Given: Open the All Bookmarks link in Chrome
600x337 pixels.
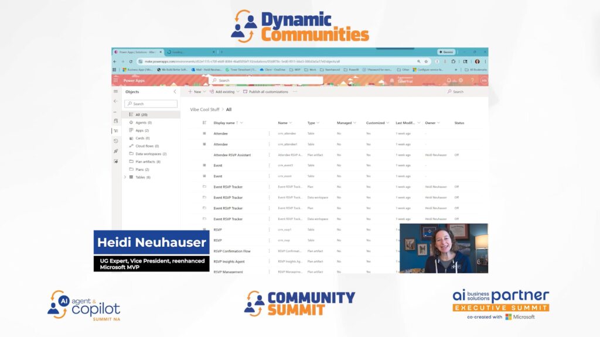Looking at the screenshot, I should pyautogui.click(x=478, y=70).
